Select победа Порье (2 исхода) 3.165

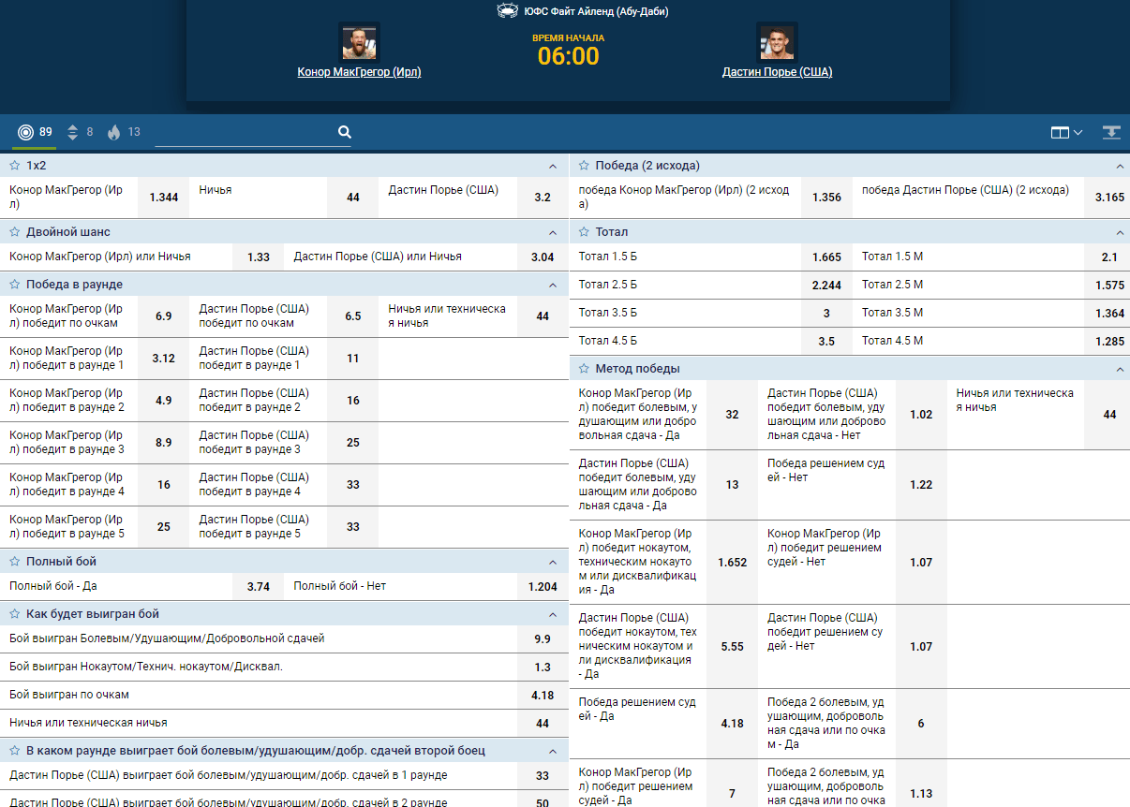[1109, 198]
